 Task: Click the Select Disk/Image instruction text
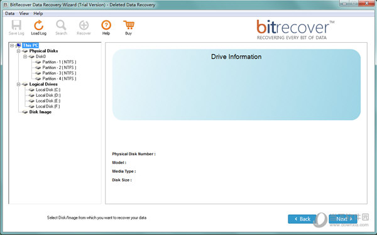tap(97, 217)
